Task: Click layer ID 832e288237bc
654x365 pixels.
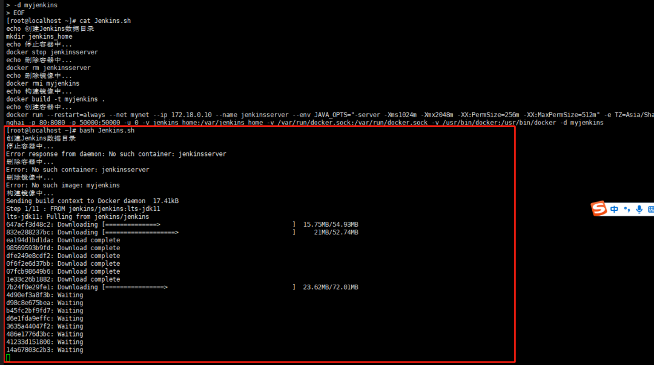Action: pos(28,233)
